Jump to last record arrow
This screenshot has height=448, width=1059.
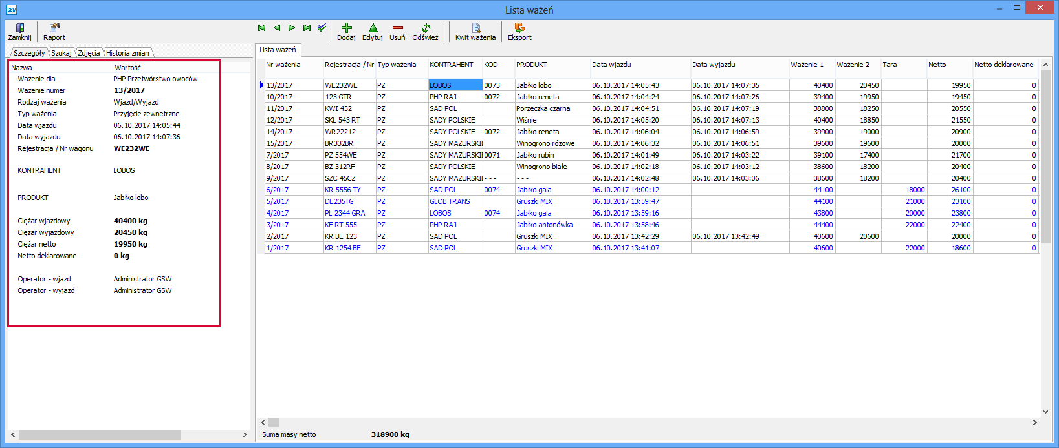pyautogui.click(x=307, y=28)
